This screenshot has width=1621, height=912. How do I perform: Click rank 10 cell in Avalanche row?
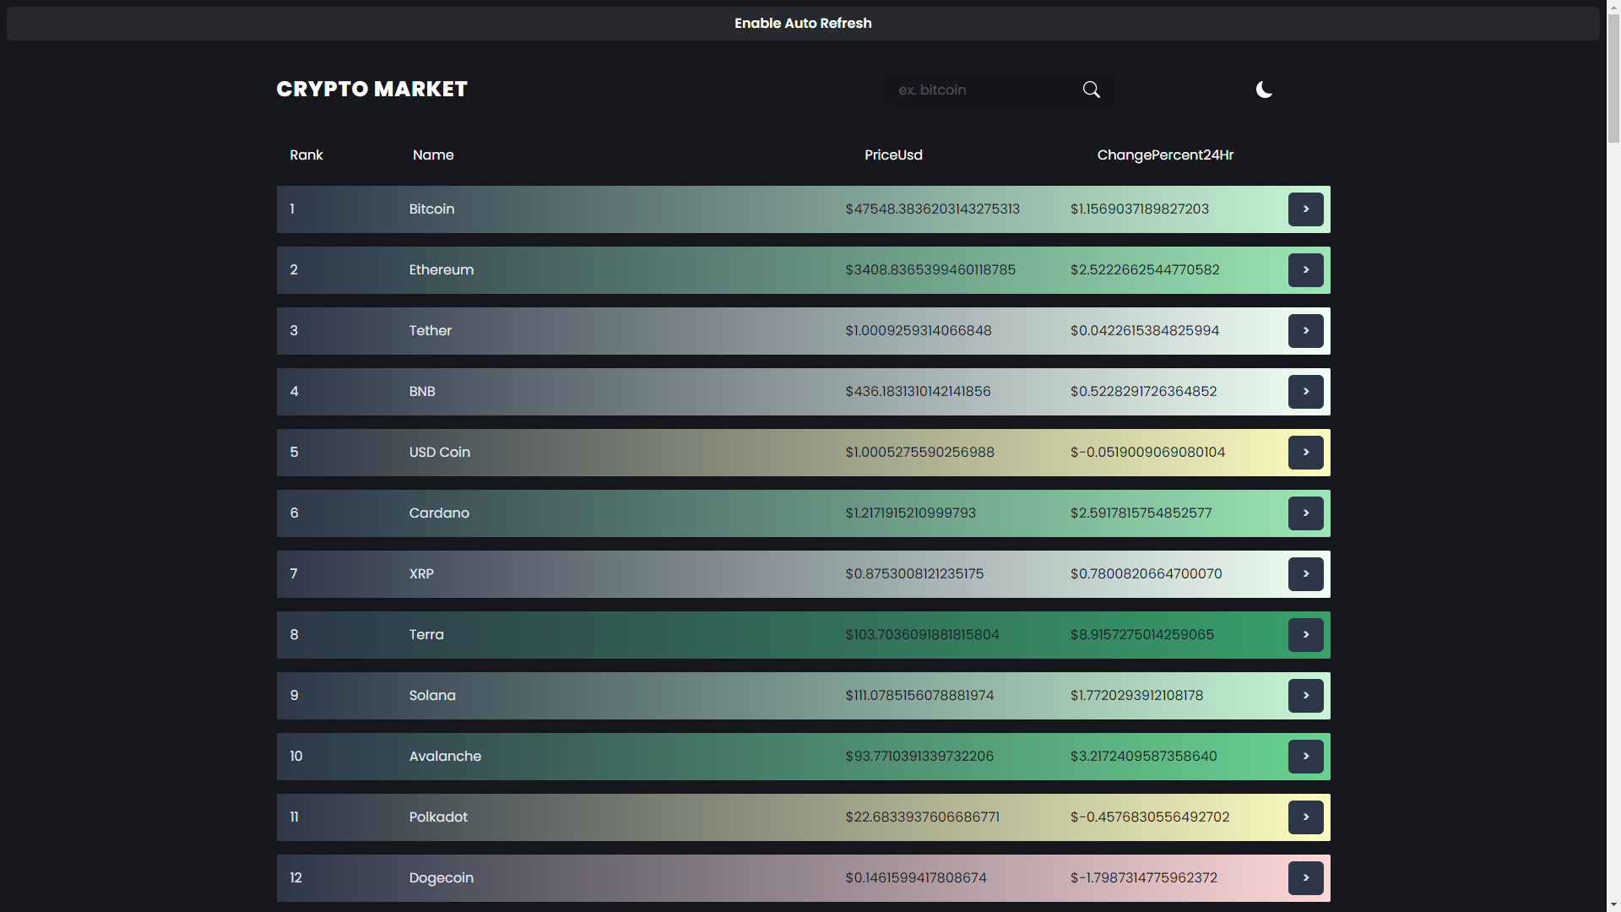(296, 757)
